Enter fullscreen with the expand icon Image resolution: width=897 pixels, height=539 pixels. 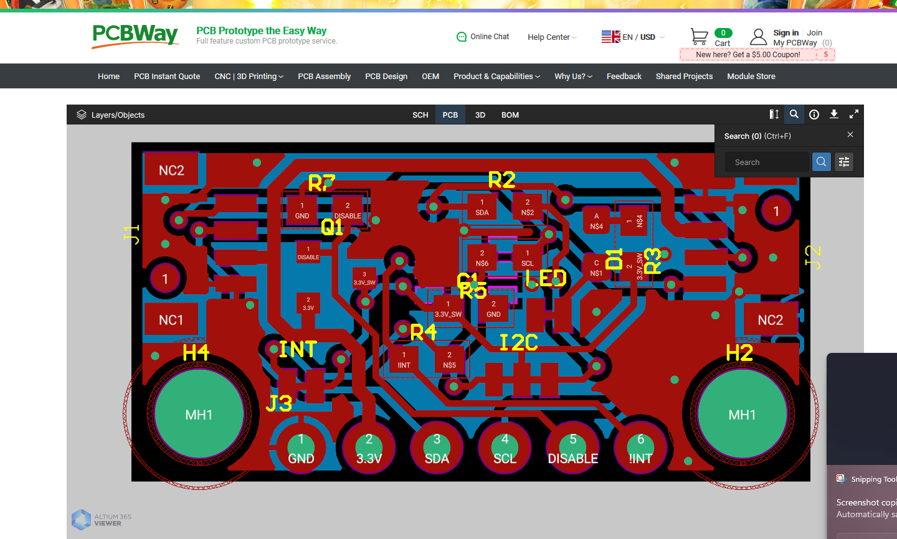854,115
